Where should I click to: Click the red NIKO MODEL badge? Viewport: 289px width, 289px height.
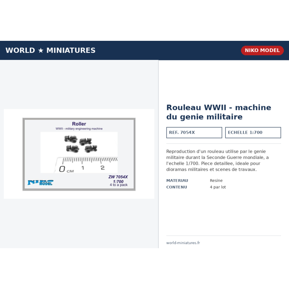(x=262, y=50)
